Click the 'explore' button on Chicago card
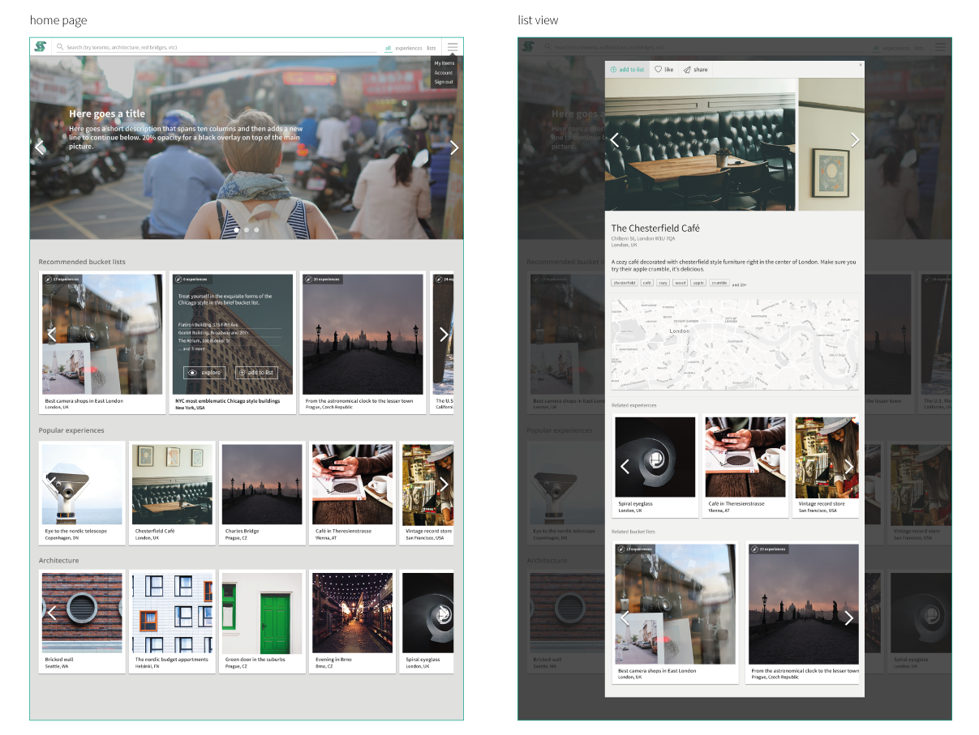Screen dimensions: 979x735 tap(204, 373)
